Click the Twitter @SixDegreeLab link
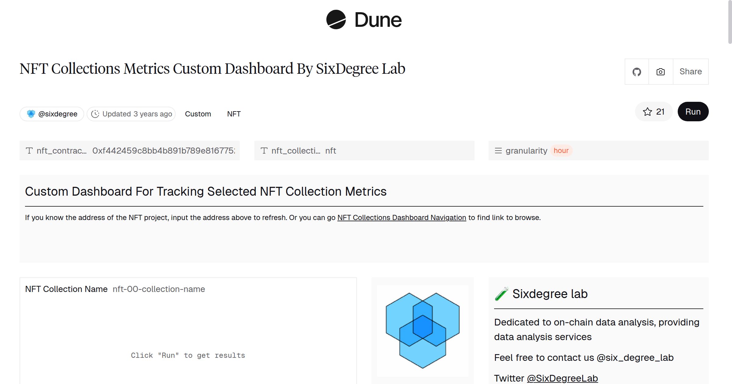This screenshot has width=732, height=384. (x=562, y=378)
